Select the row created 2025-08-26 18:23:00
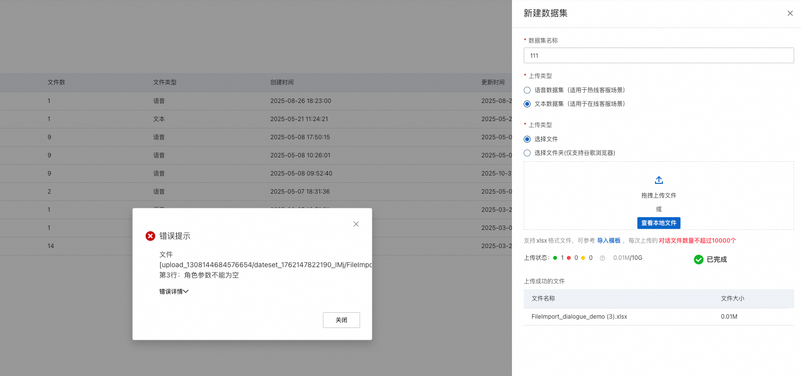The width and height of the screenshot is (801, 376). pos(256,101)
